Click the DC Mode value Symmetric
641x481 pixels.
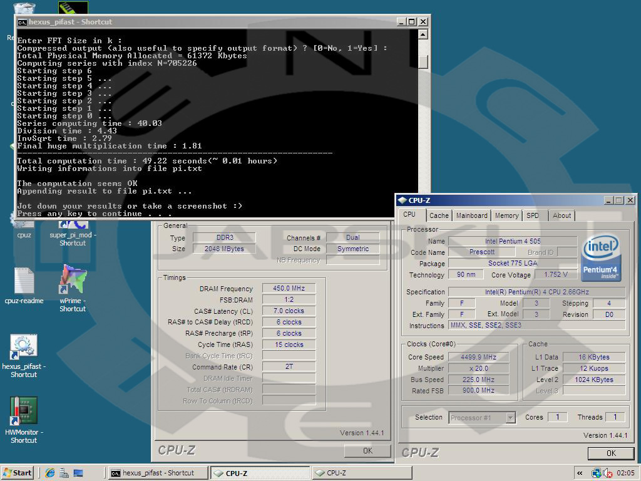point(353,249)
